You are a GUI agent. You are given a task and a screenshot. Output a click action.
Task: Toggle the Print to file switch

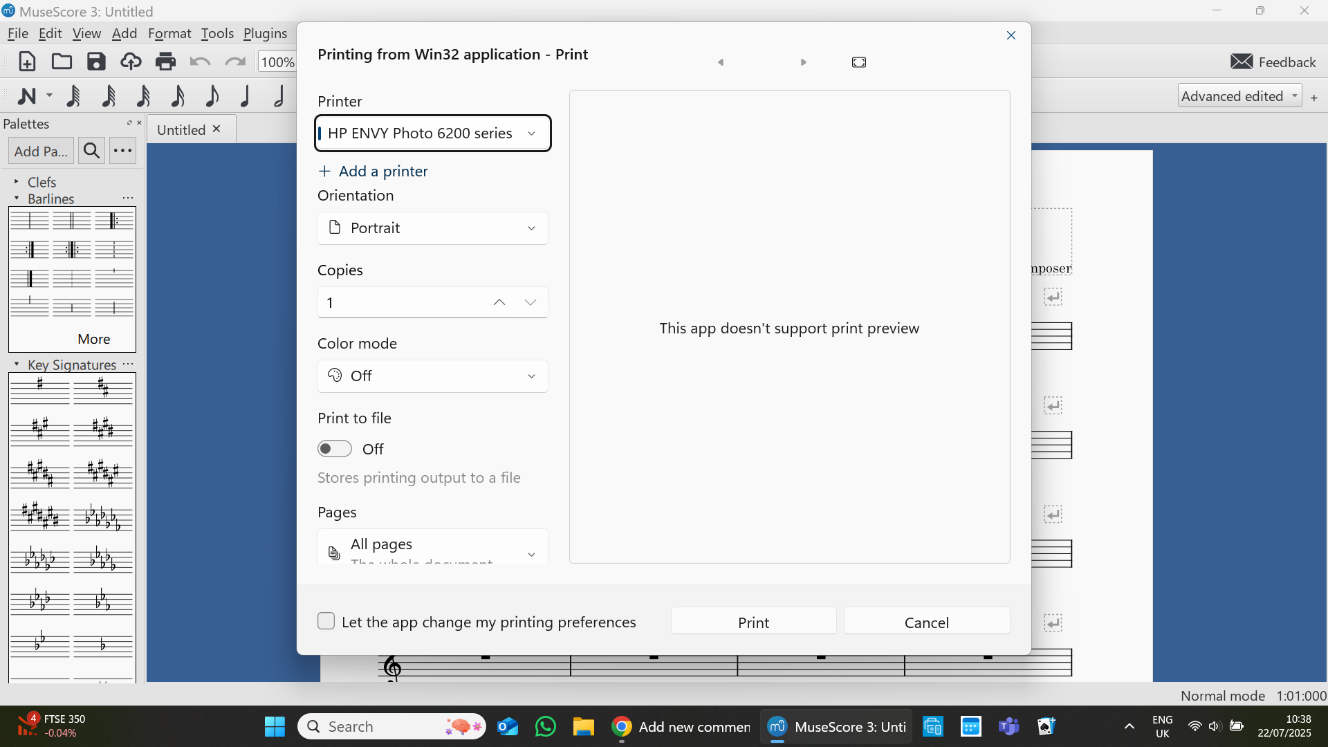pyautogui.click(x=335, y=449)
